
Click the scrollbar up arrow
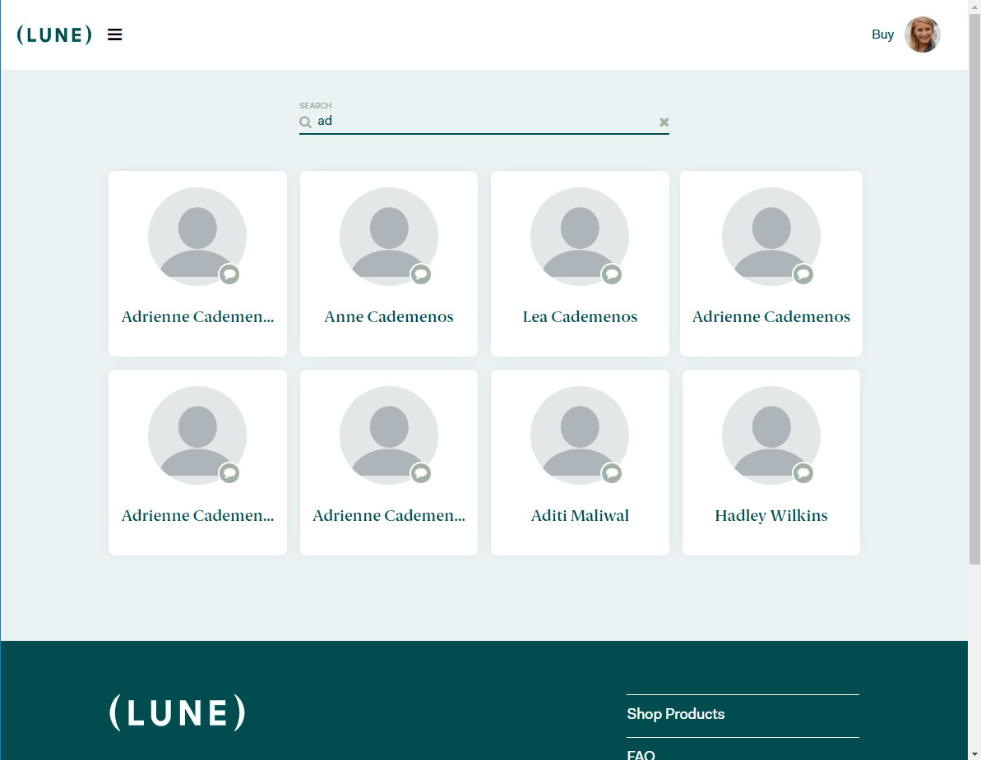click(974, 6)
